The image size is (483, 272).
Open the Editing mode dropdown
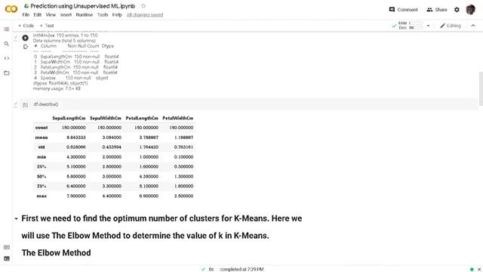coord(451,26)
